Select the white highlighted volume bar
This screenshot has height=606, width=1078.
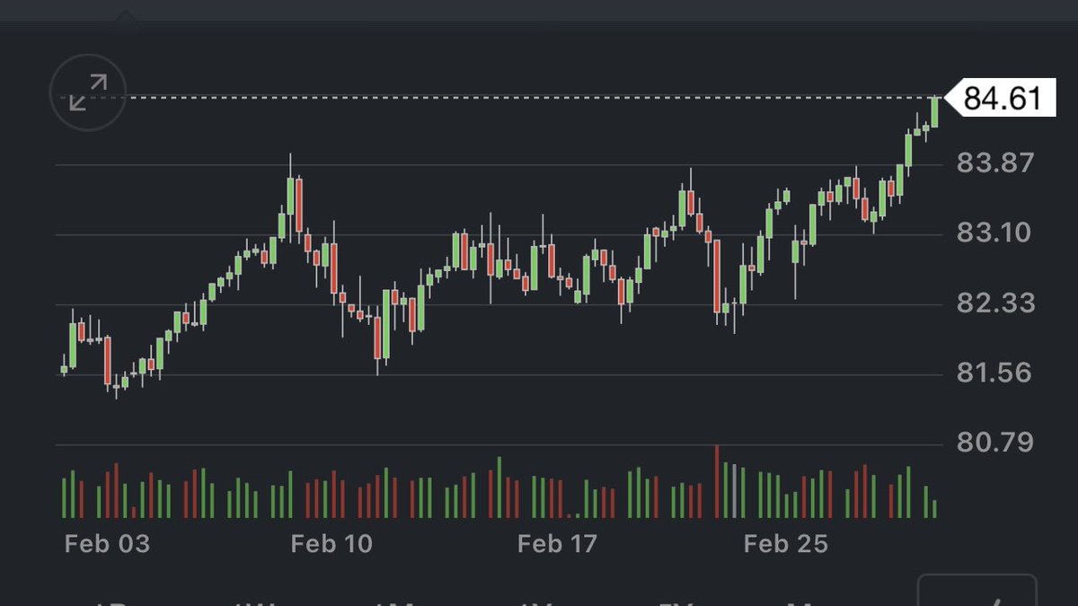[x=735, y=491]
